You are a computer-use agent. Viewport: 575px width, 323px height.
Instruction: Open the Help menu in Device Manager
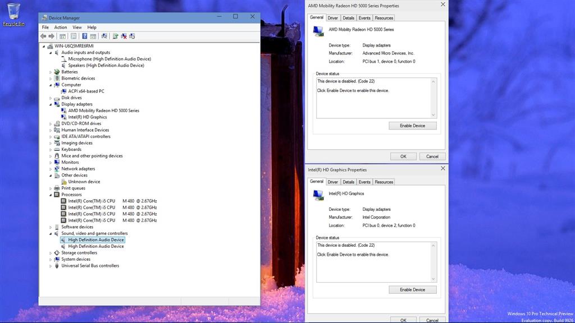(92, 27)
